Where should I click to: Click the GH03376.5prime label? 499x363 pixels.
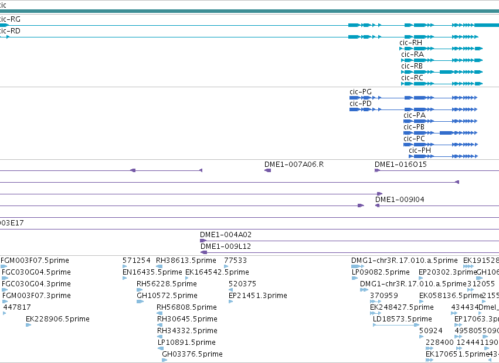pyautogui.click(x=192, y=354)
